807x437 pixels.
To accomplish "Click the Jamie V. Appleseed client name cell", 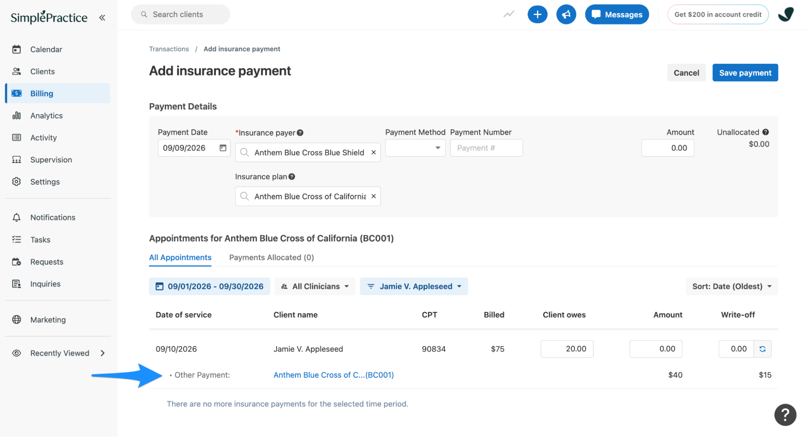I will coord(308,349).
